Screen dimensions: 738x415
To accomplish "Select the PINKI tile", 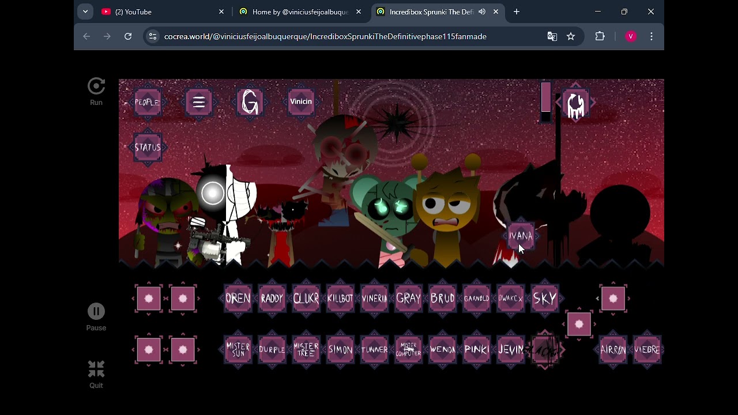I will pos(477,349).
